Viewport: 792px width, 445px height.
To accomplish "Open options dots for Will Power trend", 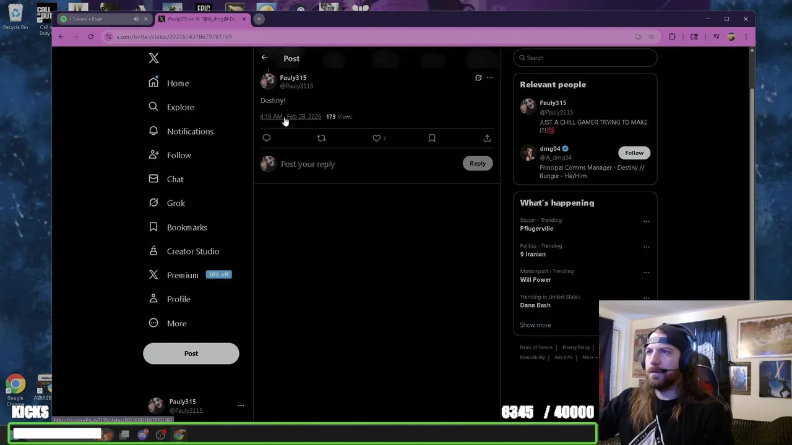I will 646,273.
